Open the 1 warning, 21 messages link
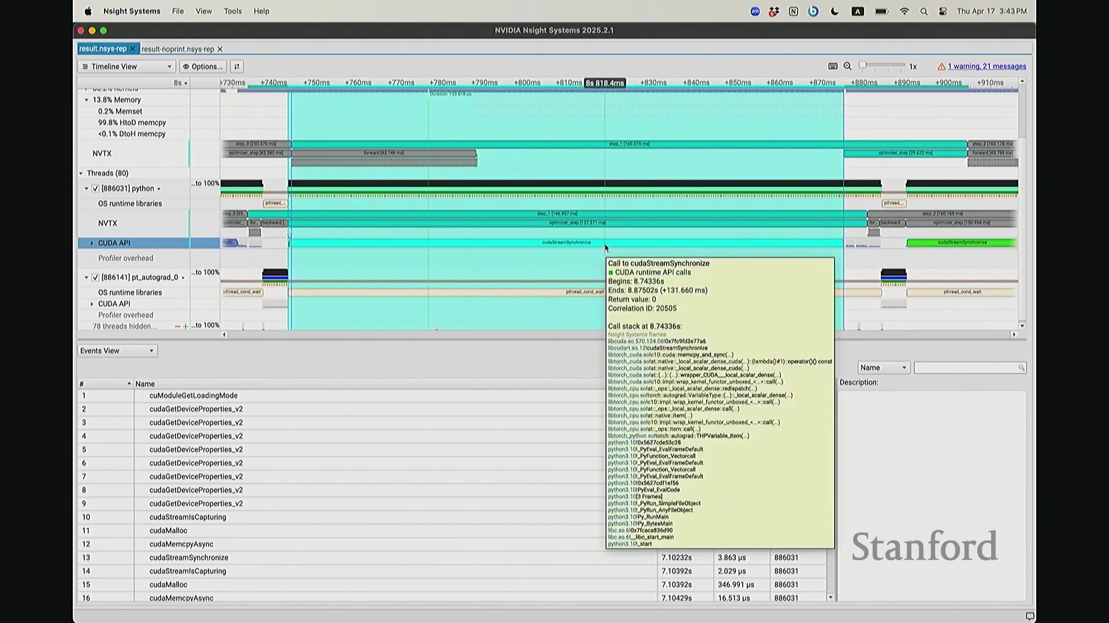Image resolution: width=1109 pixels, height=623 pixels. [987, 66]
